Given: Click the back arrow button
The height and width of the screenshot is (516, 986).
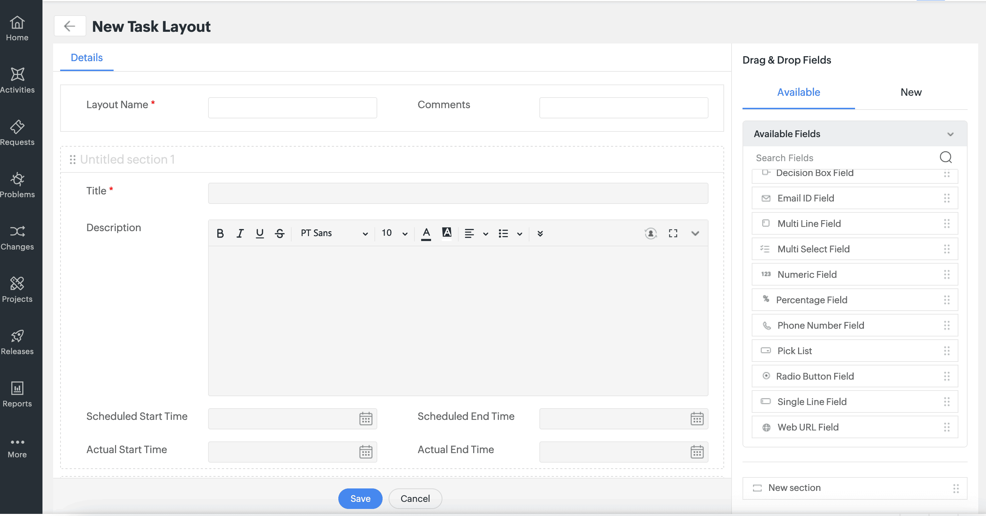Looking at the screenshot, I should coord(69,26).
